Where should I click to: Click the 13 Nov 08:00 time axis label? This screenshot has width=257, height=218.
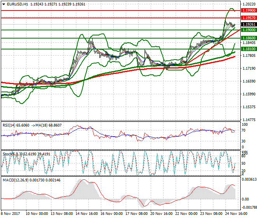tap(62, 214)
